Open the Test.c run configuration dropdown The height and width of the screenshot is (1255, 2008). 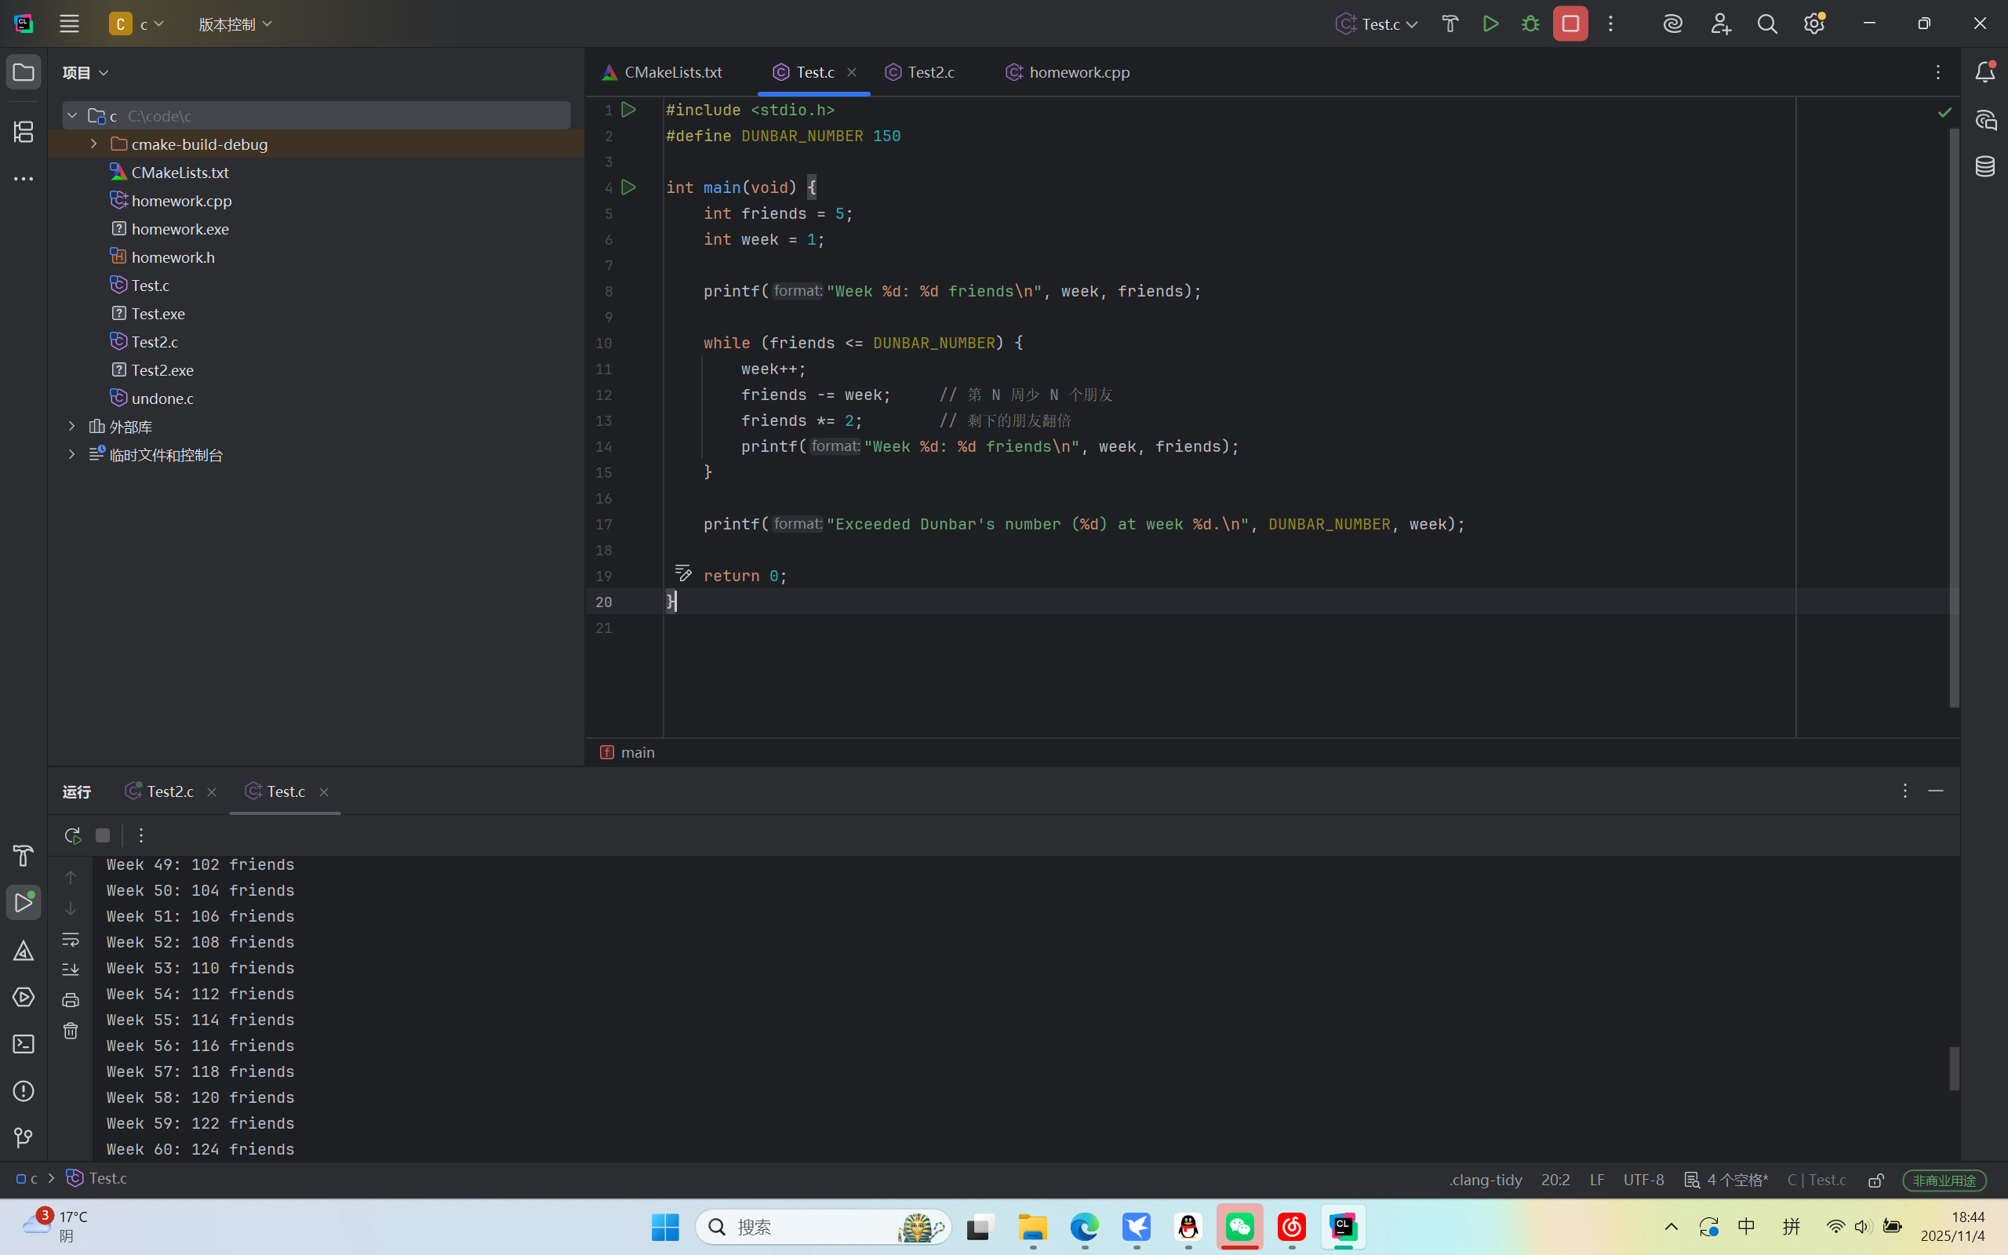(x=1377, y=24)
